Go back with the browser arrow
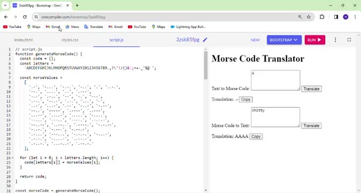Viewport: 361px width, 193px height. (6, 17)
